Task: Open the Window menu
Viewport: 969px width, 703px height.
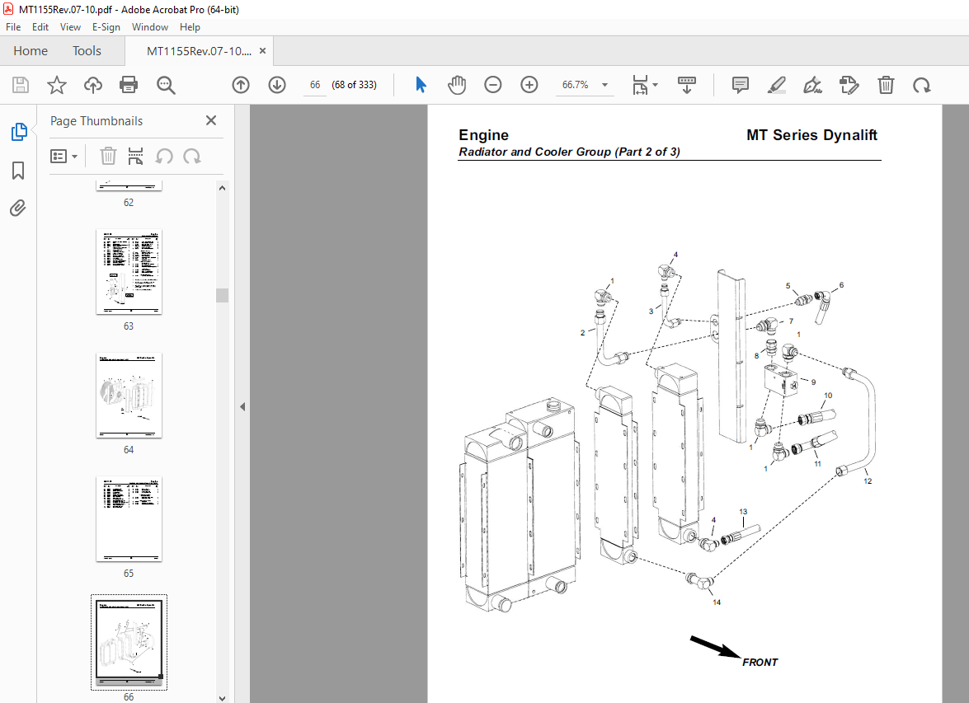Action: 149,27
